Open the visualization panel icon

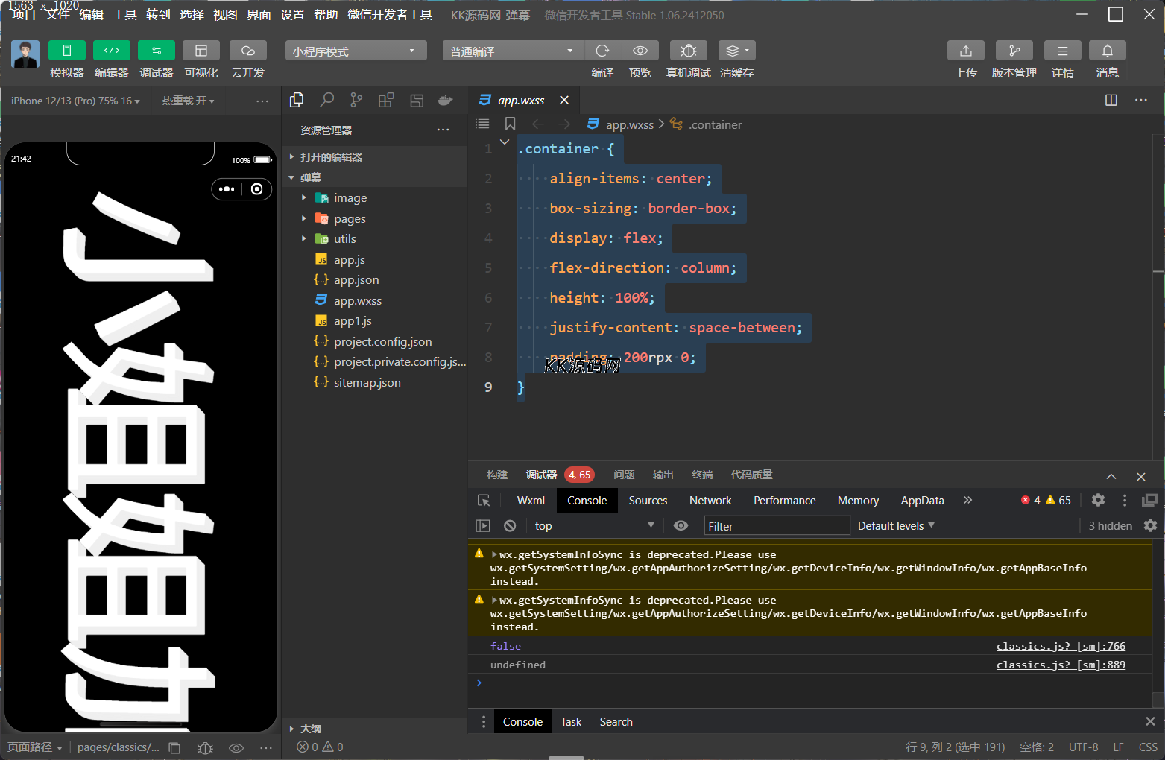tap(201, 51)
